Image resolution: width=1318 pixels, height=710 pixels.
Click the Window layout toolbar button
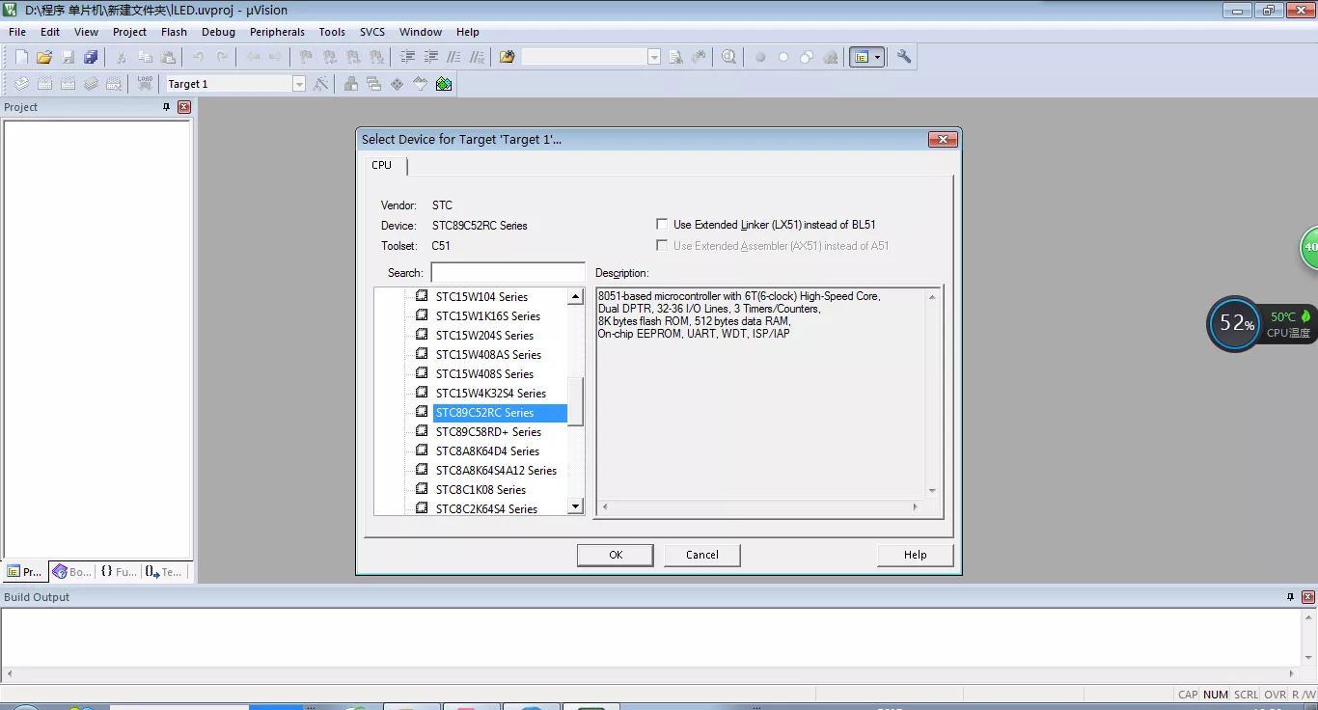(861, 57)
